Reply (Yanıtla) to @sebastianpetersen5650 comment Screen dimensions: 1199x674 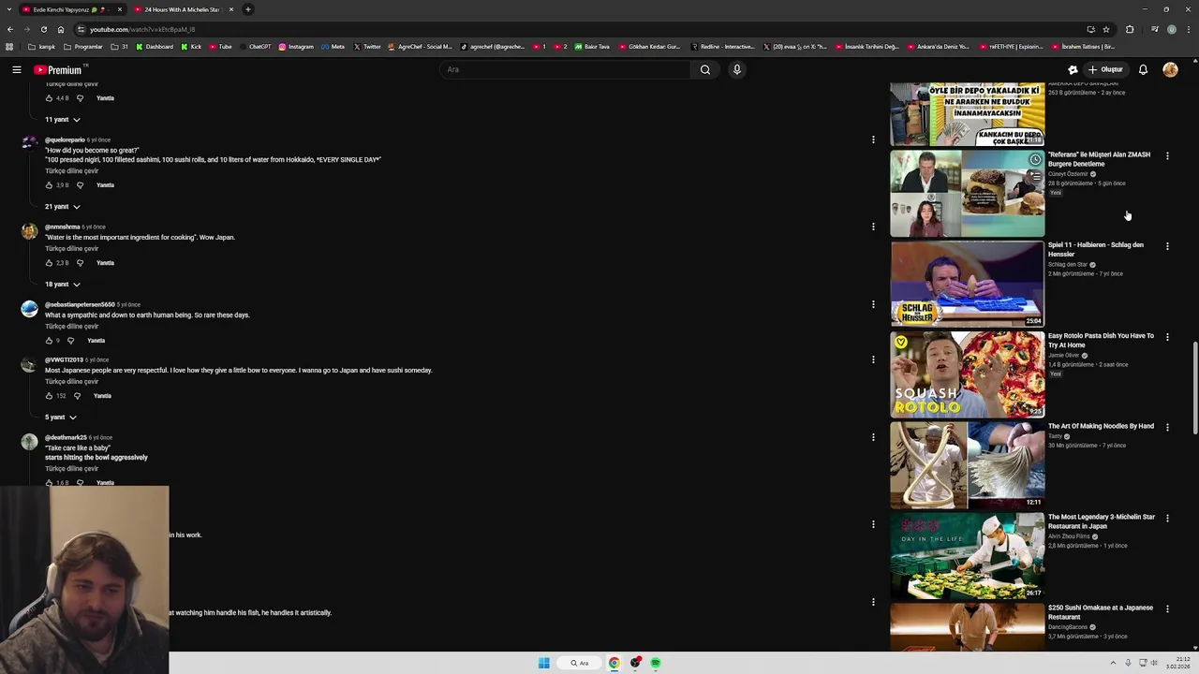96,341
